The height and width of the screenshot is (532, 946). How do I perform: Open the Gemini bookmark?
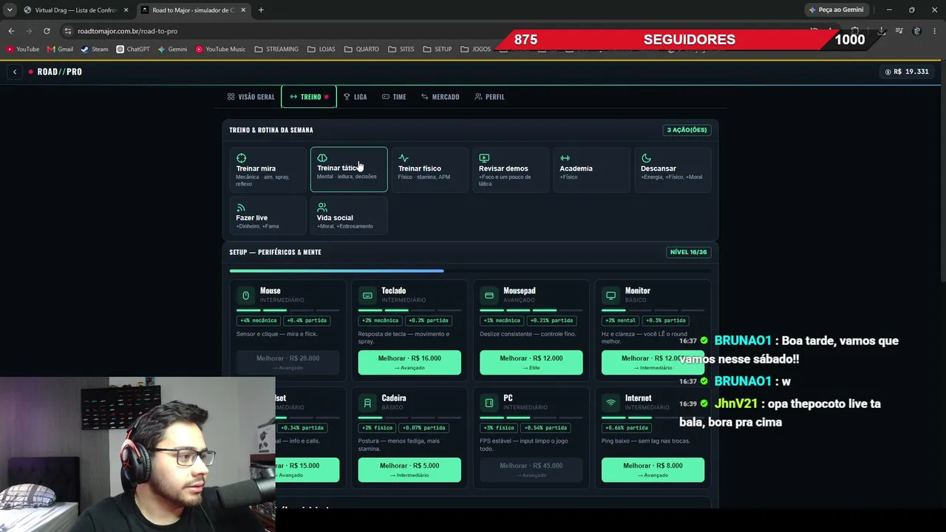pyautogui.click(x=172, y=50)
